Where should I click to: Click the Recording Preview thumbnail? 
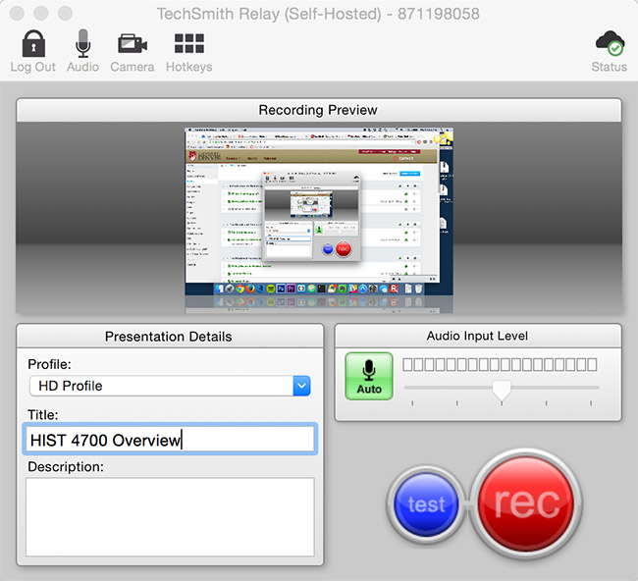(319, 211)
